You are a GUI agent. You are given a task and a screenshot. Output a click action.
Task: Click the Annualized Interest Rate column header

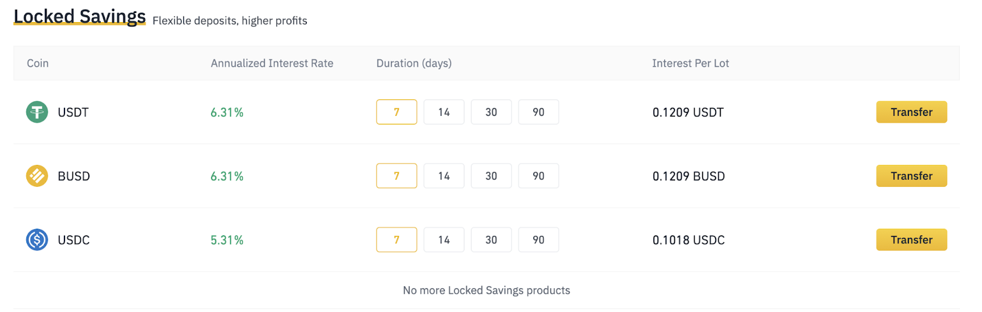coord(272,63)
